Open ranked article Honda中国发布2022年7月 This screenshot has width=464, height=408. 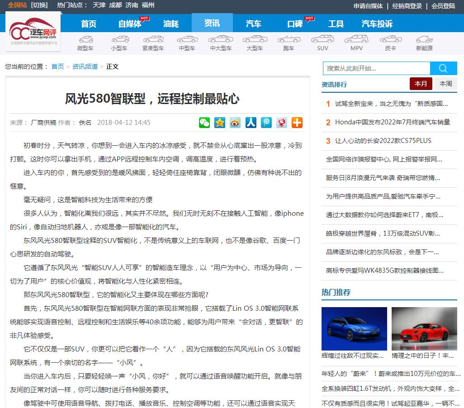(x=393, y=122)
